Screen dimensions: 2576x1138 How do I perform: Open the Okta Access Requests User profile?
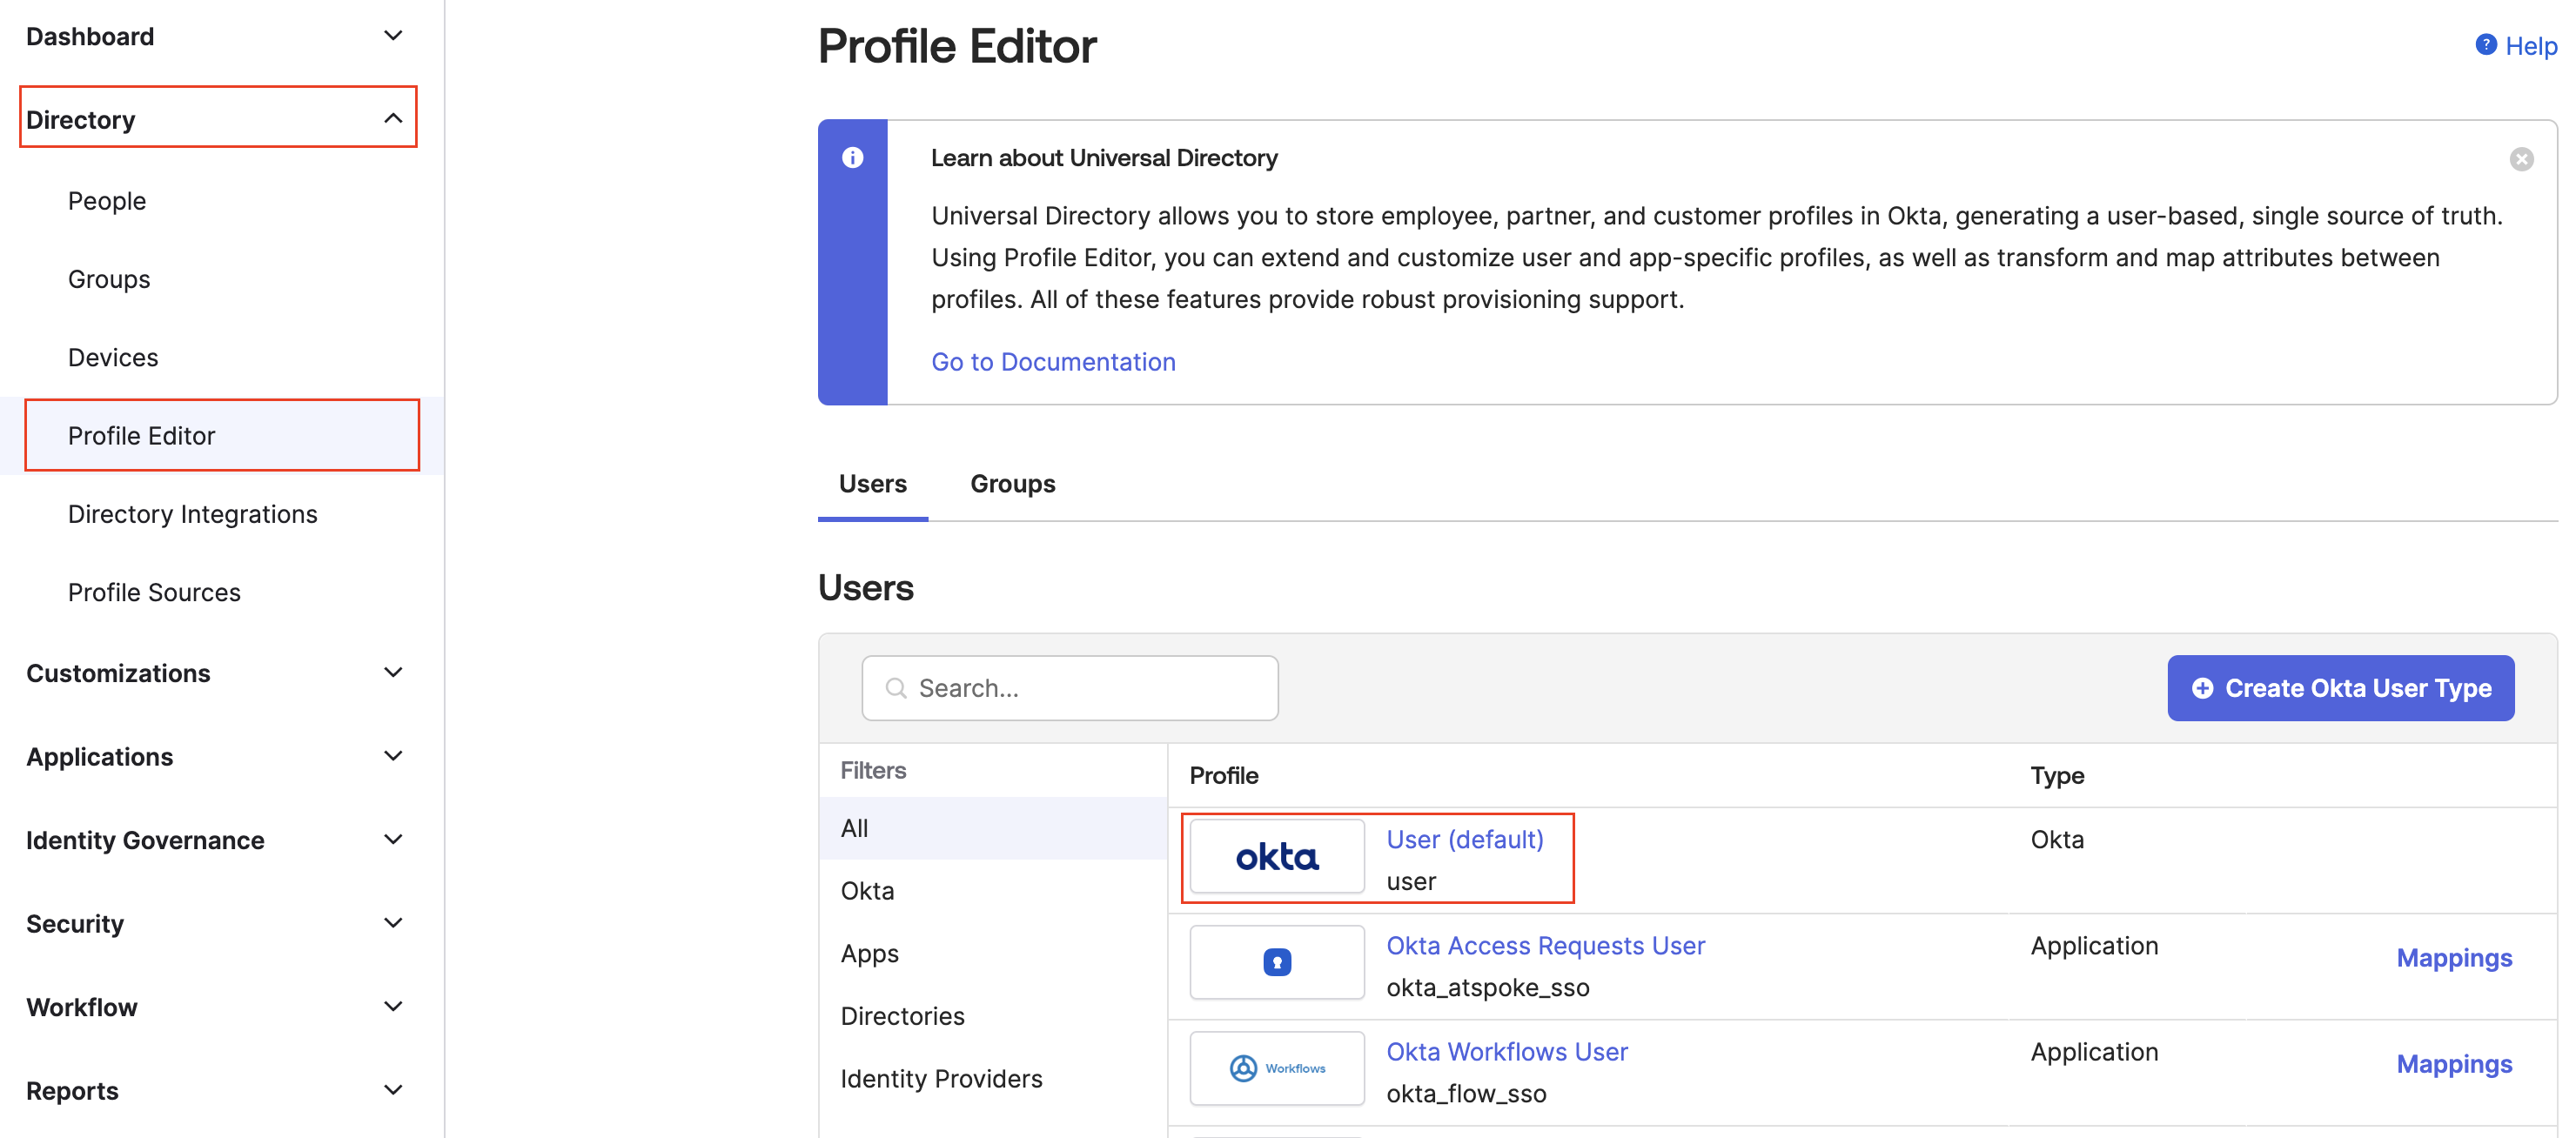tap(1545, 946)
